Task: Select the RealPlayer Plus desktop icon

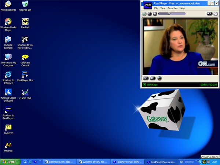Action: (x=25, y=76)
